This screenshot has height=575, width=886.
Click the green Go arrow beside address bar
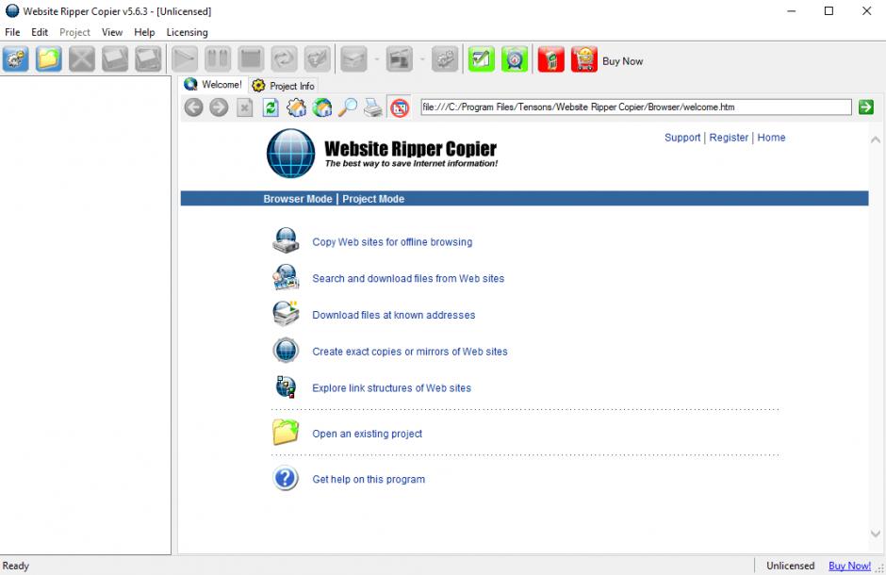[865, 107]
